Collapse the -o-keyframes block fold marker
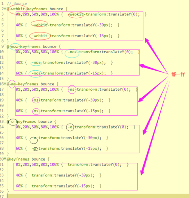 [5, 121]
